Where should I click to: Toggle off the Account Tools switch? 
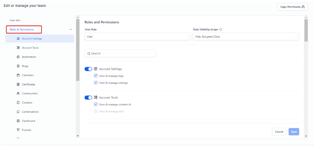(88, 98)
